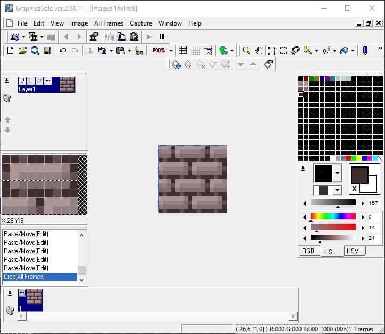Click the X swap colors toggle
Screen dimensions: 385x334
coord(354,189)
